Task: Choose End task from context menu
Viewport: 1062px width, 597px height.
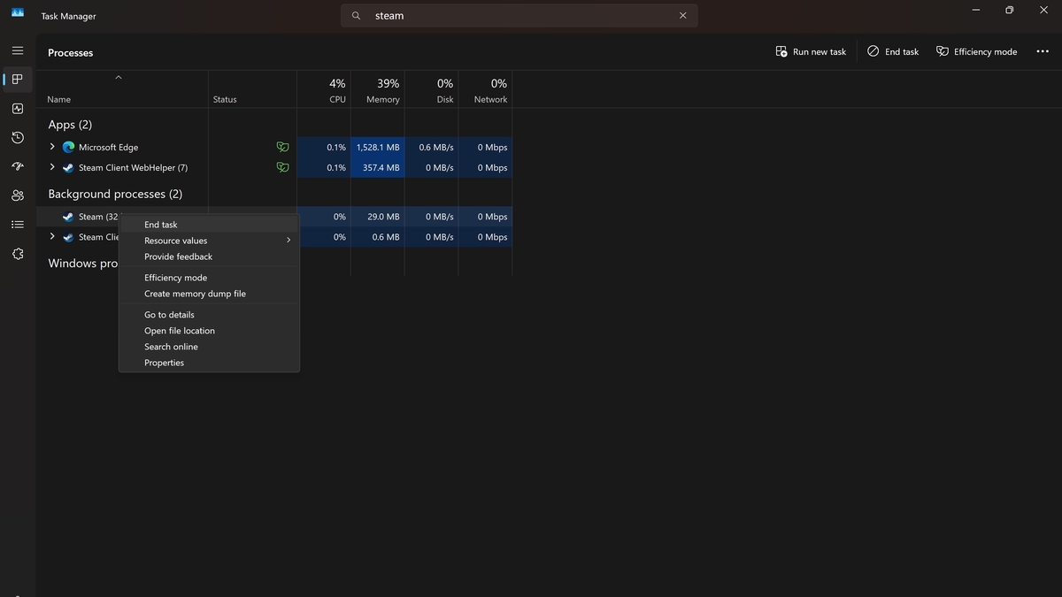Action: click(209, 225)
